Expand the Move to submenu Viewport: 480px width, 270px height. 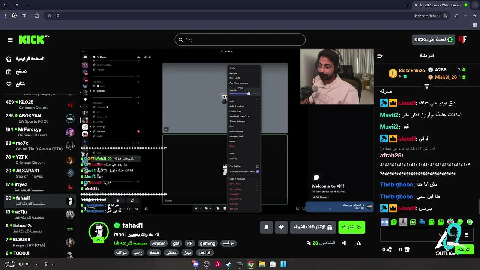pyautogui.click(x=244, y=159)
